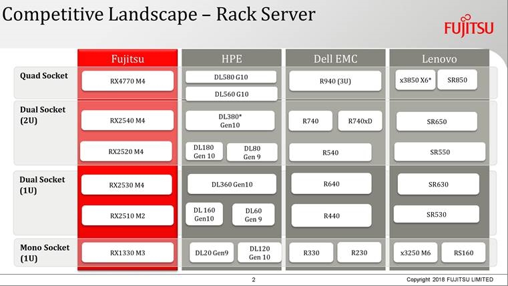Select the DL180 Gen 10 box
Image resolution: width=508 pixels, height=286 pixels.
pos(204,151)
